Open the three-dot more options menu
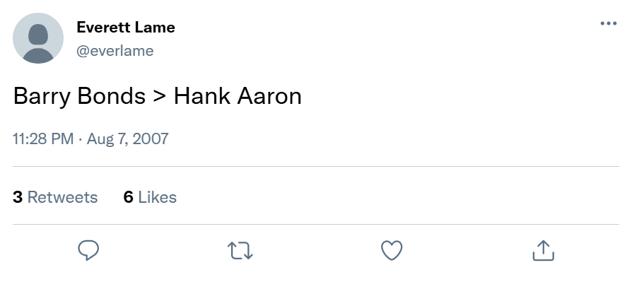Image resolution: width=632 pixels, height=289 pixels. pyautogui.click(x=608, y=23)
